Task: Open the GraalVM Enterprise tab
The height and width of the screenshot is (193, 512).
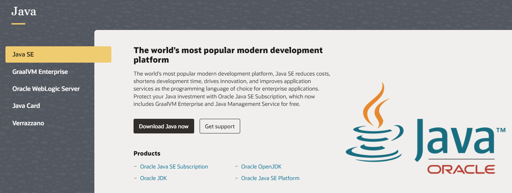Action: 40,72
